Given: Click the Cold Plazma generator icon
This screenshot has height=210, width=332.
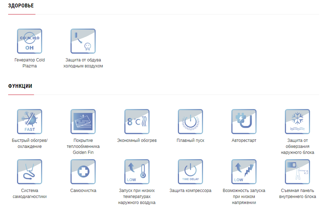Looking at the screenshot, I should [x=29, y=41].
